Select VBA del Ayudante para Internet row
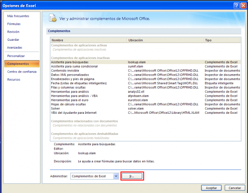 click(x=146, y=113)
